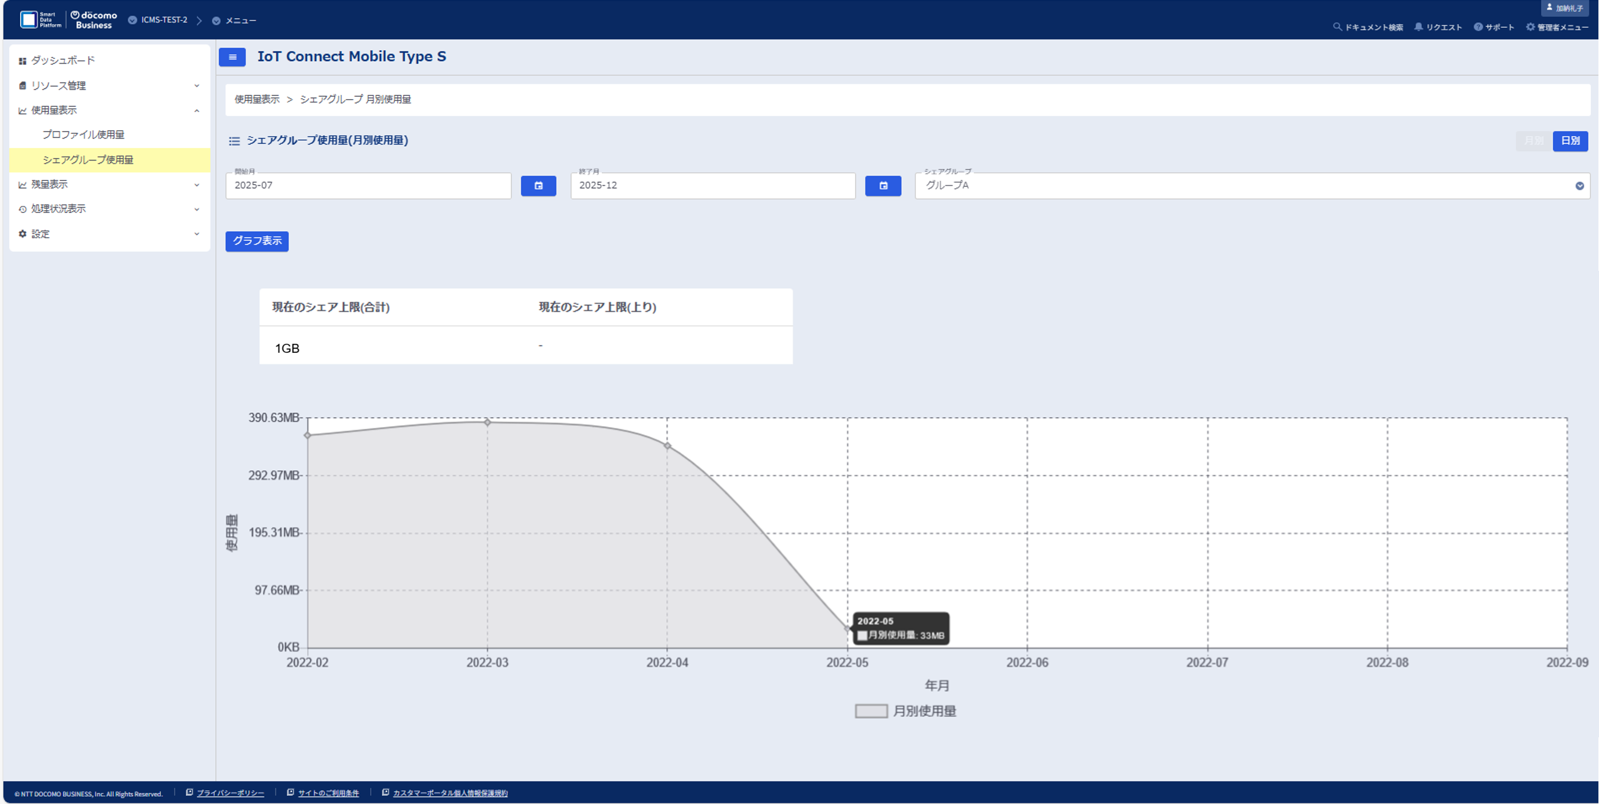
Task: Select プロファイル使用量 in the sidebar
Action: pyautogui.click(x=83, y=134)
